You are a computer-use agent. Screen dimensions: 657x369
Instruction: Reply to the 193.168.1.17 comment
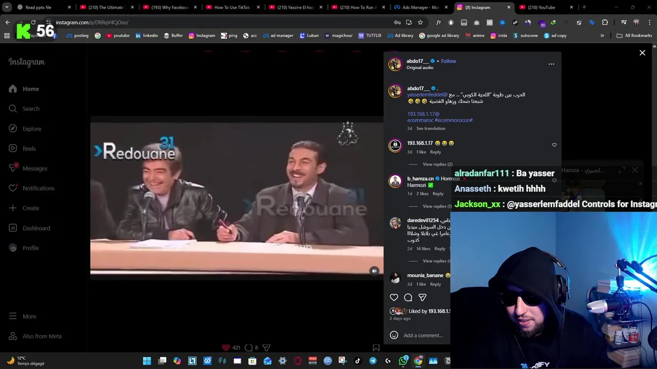coord(435,152)
